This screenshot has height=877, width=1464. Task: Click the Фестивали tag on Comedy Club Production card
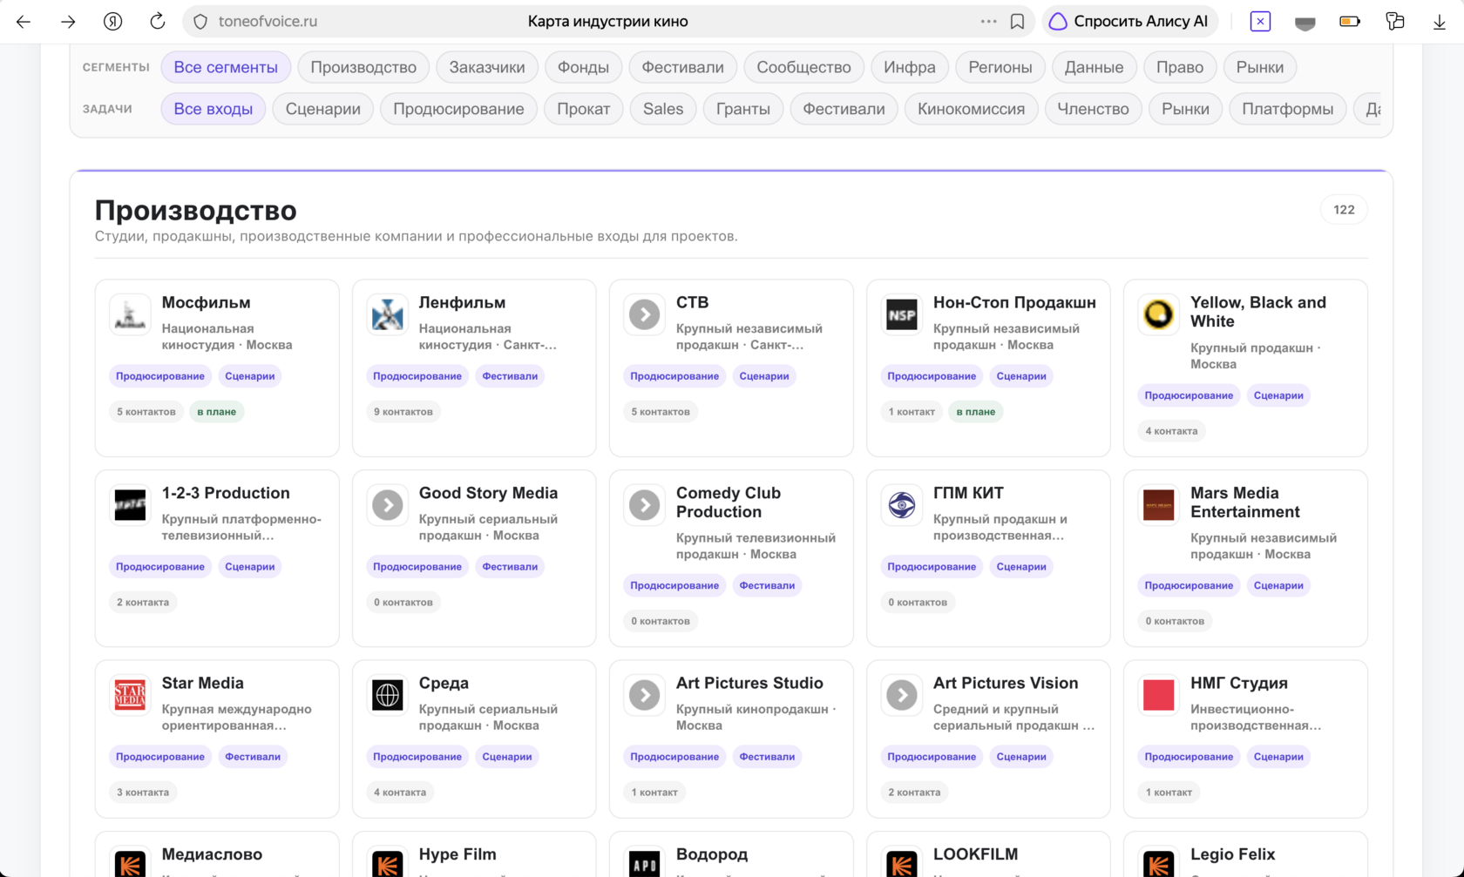767,586
